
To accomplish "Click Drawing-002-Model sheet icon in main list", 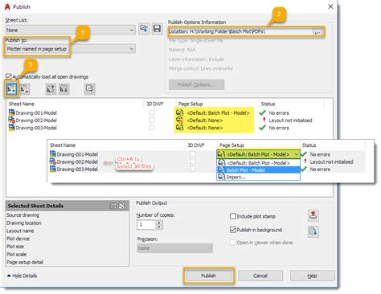I will [12, 120].
